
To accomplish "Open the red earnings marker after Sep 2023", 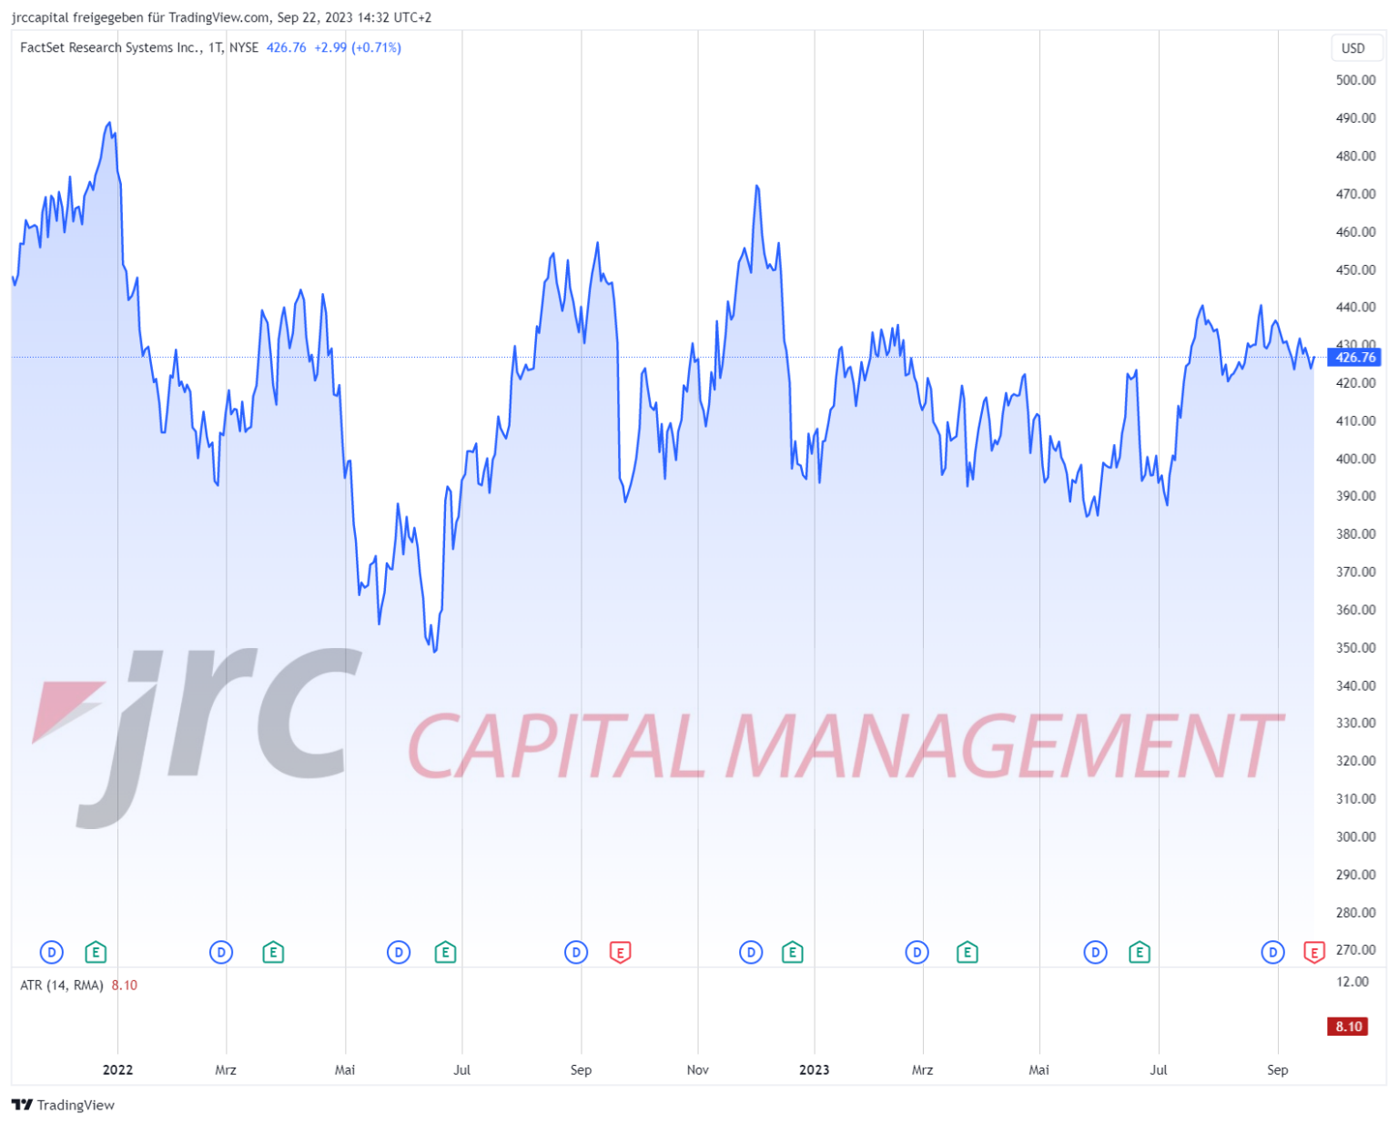I will coord(1314,953).
